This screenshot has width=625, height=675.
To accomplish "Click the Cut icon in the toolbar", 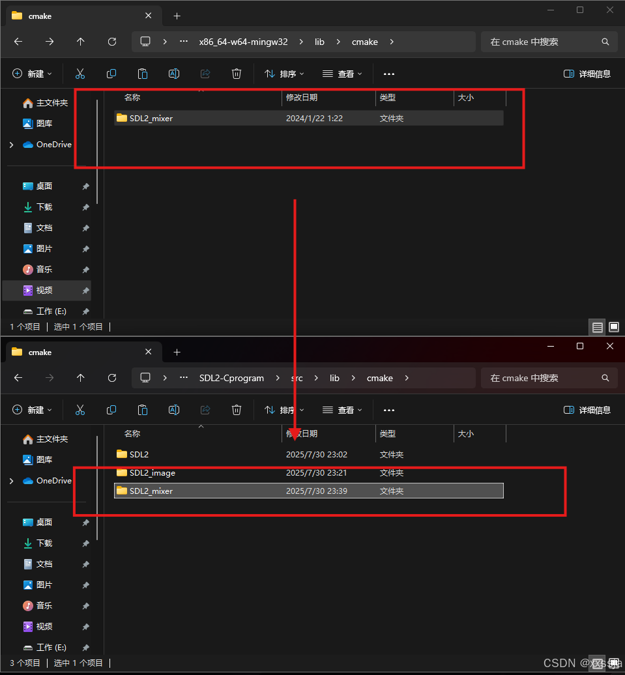I will pyautogui.click(x=80, y=74).
